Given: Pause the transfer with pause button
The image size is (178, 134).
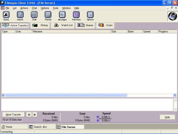Looking at the screenshot, I should 29,115.
